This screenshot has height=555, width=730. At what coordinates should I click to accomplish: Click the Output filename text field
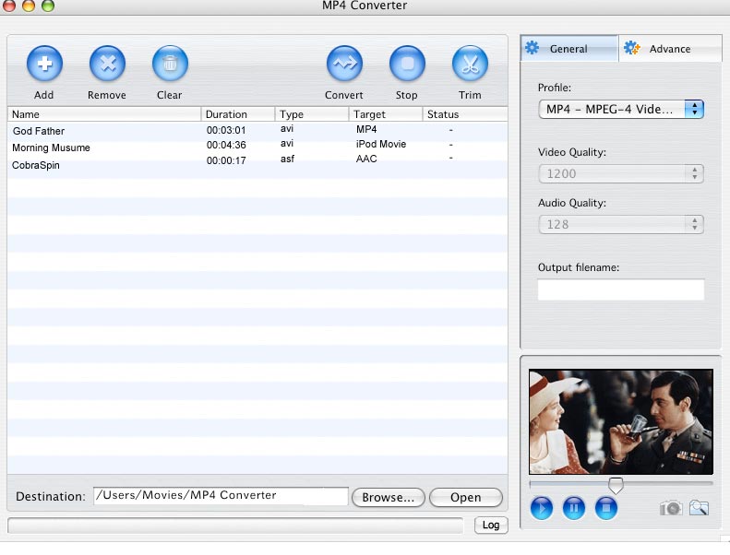coord(620,289)
